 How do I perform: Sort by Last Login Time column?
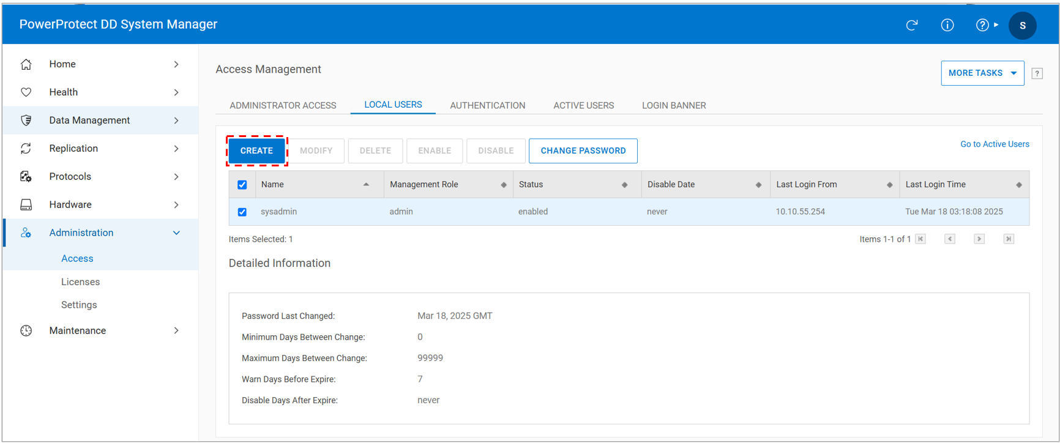pyautogui.click(x=1018, y=185)
